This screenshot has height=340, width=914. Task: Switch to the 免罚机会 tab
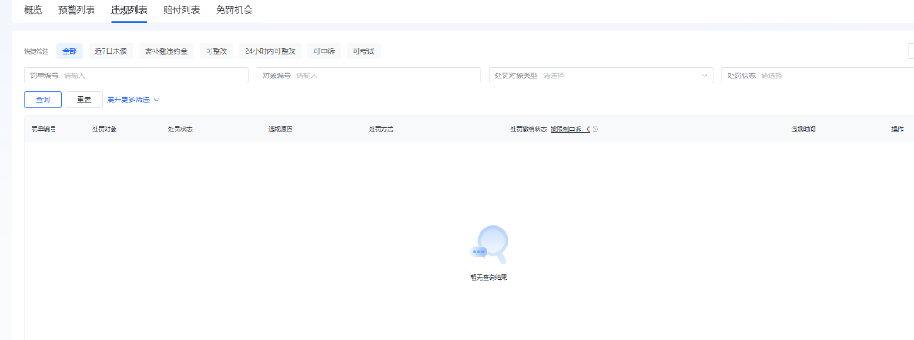click(234, 10)
